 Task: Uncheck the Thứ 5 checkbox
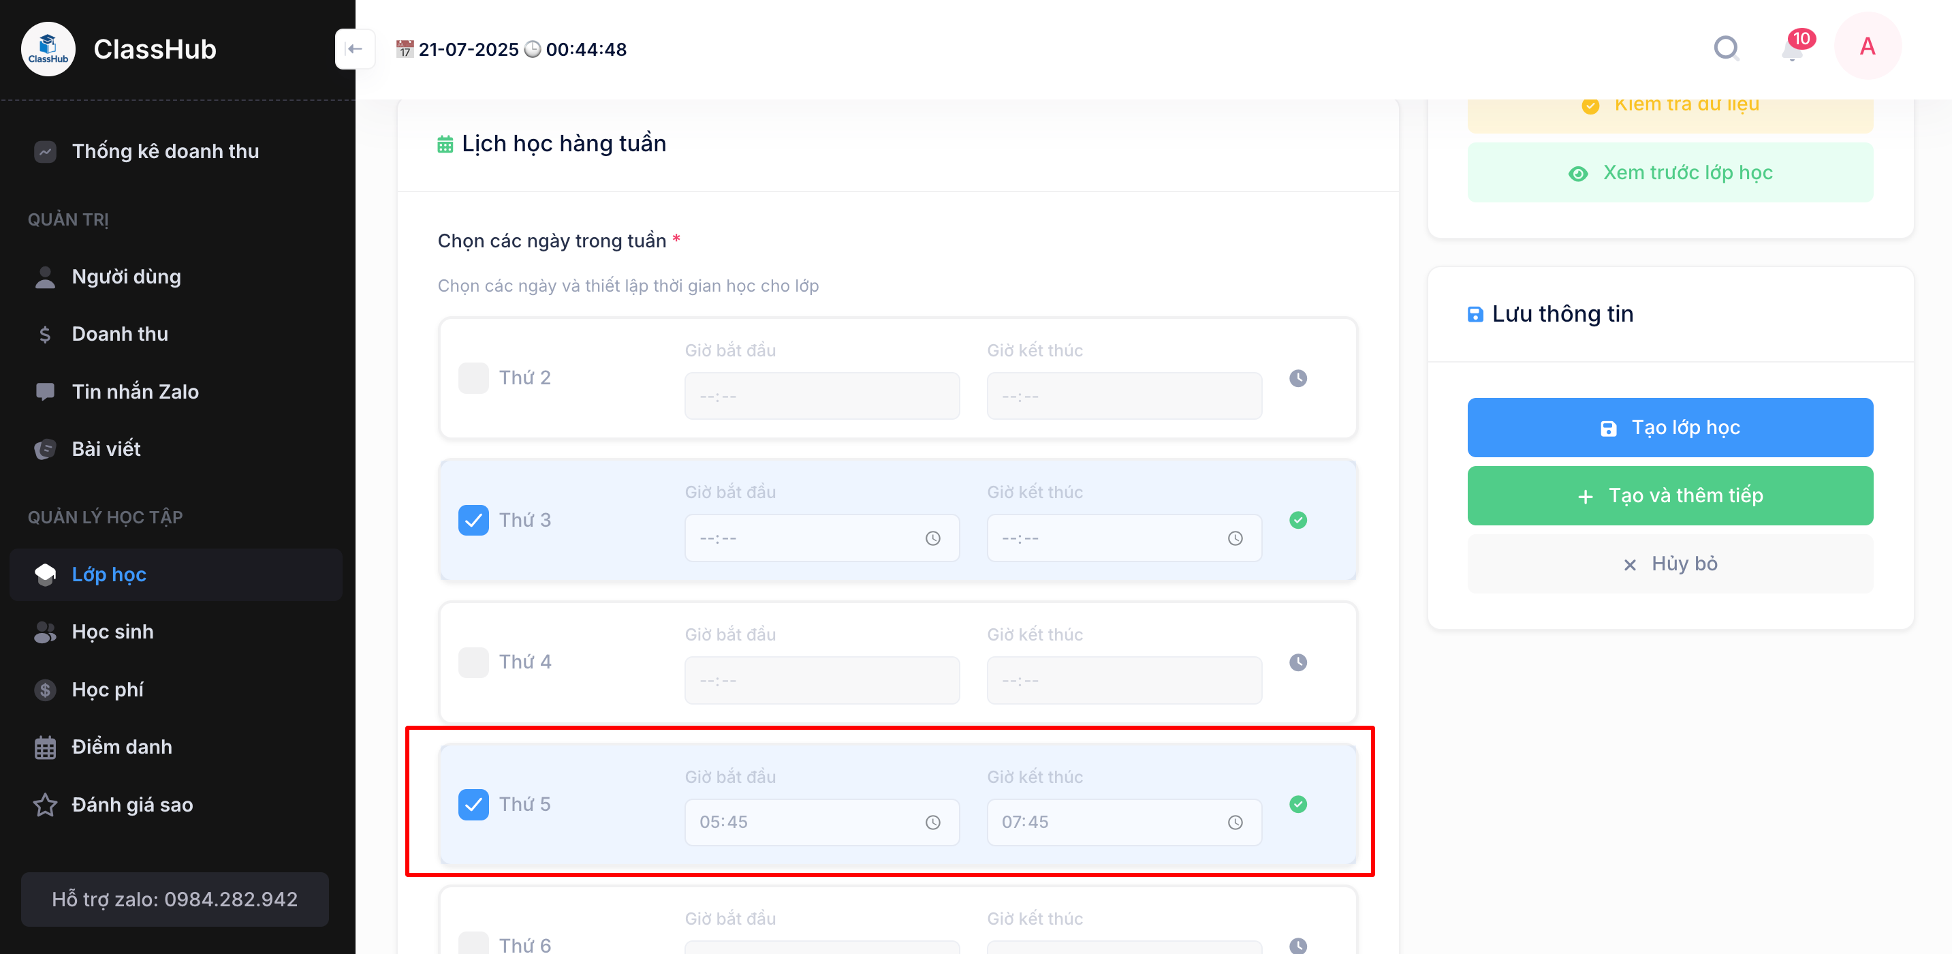click(x=473, y=804)
